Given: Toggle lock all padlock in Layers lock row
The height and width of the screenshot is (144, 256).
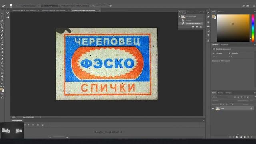Looking at the screenshot, I should pyautogui.click(x=233, y=104).
